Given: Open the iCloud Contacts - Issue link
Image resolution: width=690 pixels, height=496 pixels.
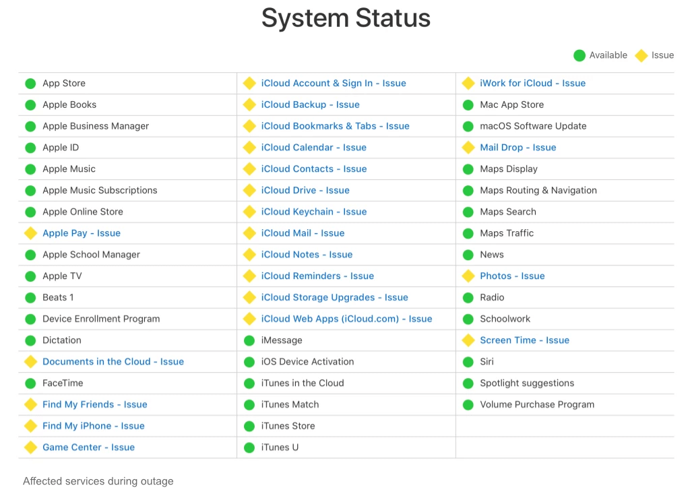Looking at the screenshot, I should [314, 169].
